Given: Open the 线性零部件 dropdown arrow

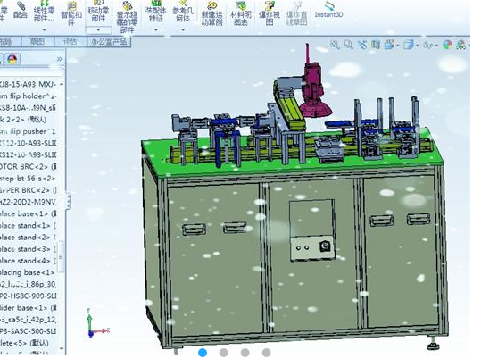Looking at the screenshot, I should click(45, 29).
